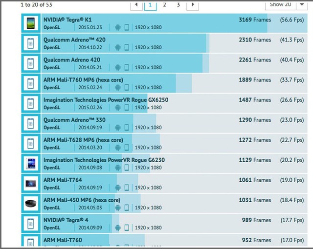Click phone icon in Mali-T628 MP6 row
This screenshot has height=249, width=313.
127,148
